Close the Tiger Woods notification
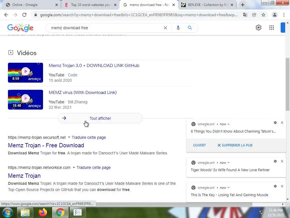The width and height of the screenshot is (290, 218). click(282, 161)
